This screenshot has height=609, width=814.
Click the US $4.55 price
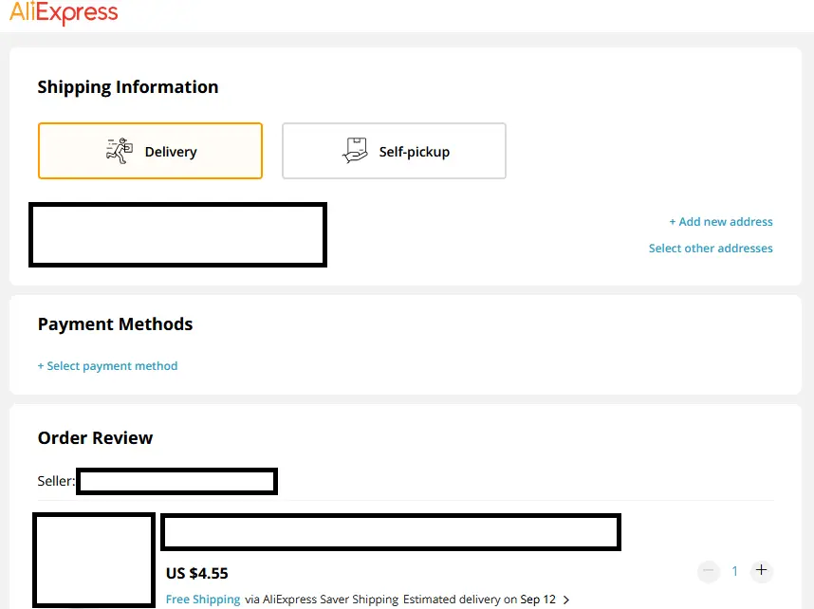coord(196,573)
